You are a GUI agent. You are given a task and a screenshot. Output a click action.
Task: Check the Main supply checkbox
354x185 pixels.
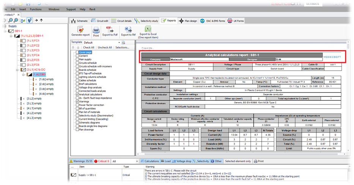coord(77,59)
